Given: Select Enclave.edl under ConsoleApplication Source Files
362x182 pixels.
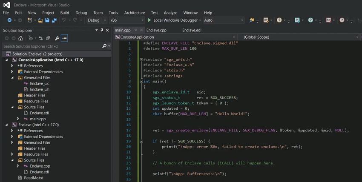Looking at the screenshot, I should tap(40, 113).
